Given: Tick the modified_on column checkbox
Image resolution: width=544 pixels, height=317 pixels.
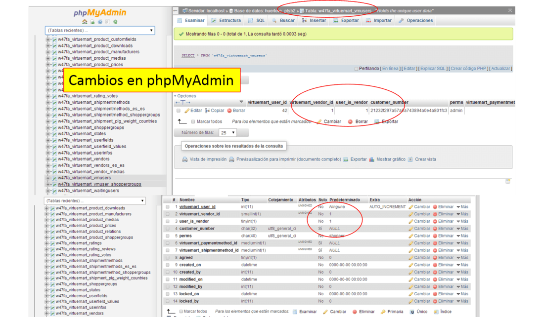Looking at the screenshot, I should 168,279.
